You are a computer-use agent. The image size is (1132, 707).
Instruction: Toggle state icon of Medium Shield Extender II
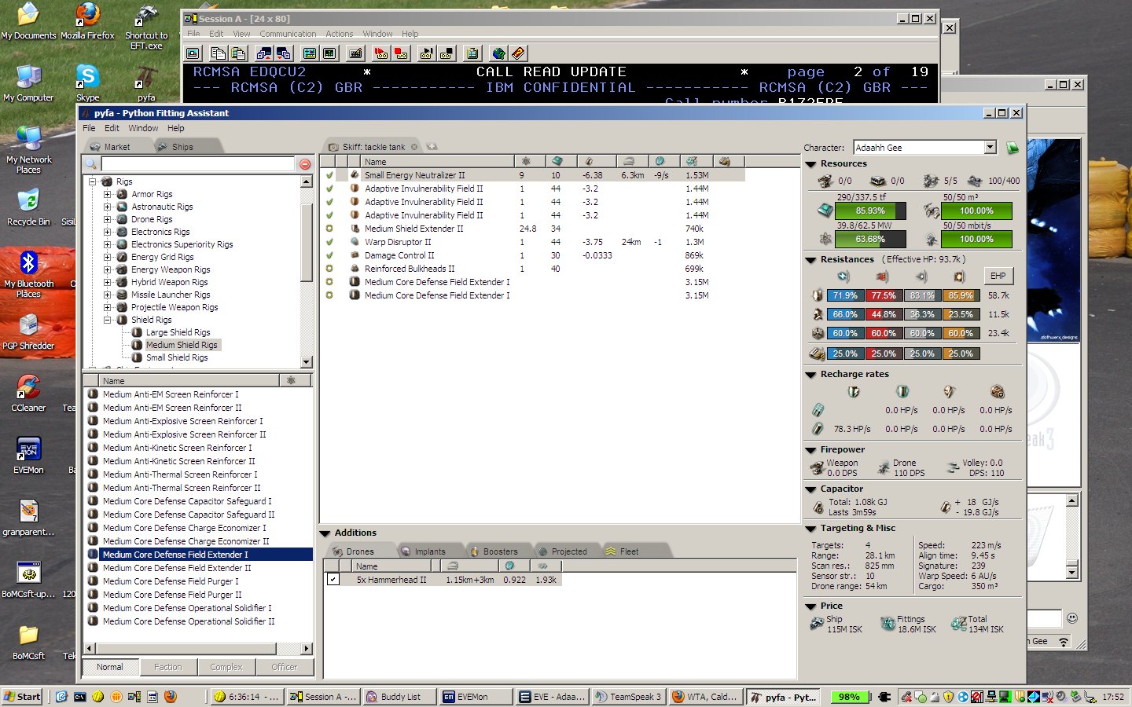329,229
